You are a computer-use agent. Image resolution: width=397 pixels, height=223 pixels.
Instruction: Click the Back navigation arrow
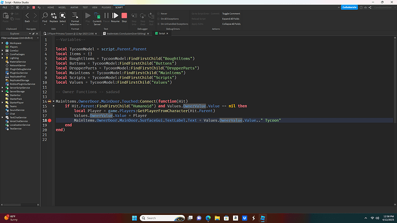click(27, 17)
